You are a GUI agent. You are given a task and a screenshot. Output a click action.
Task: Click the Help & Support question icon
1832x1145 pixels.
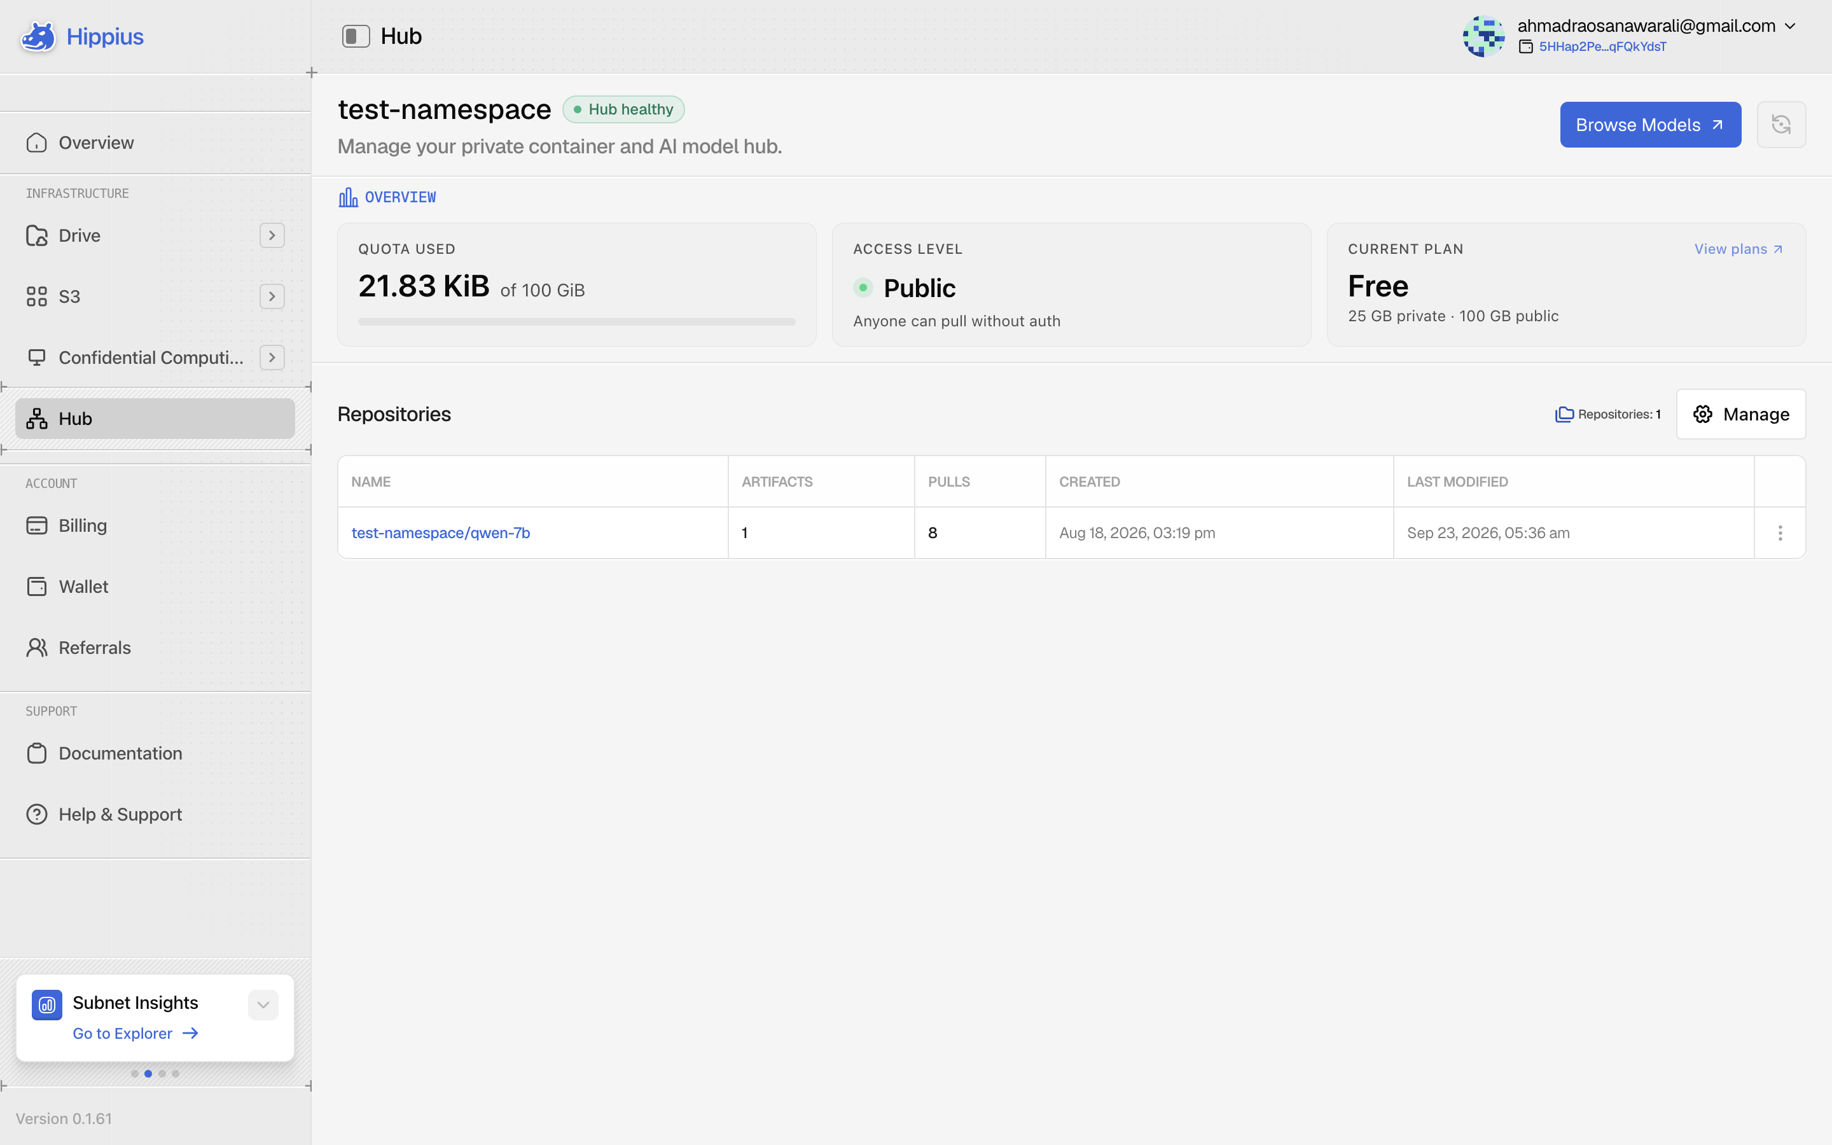point(36,814)
